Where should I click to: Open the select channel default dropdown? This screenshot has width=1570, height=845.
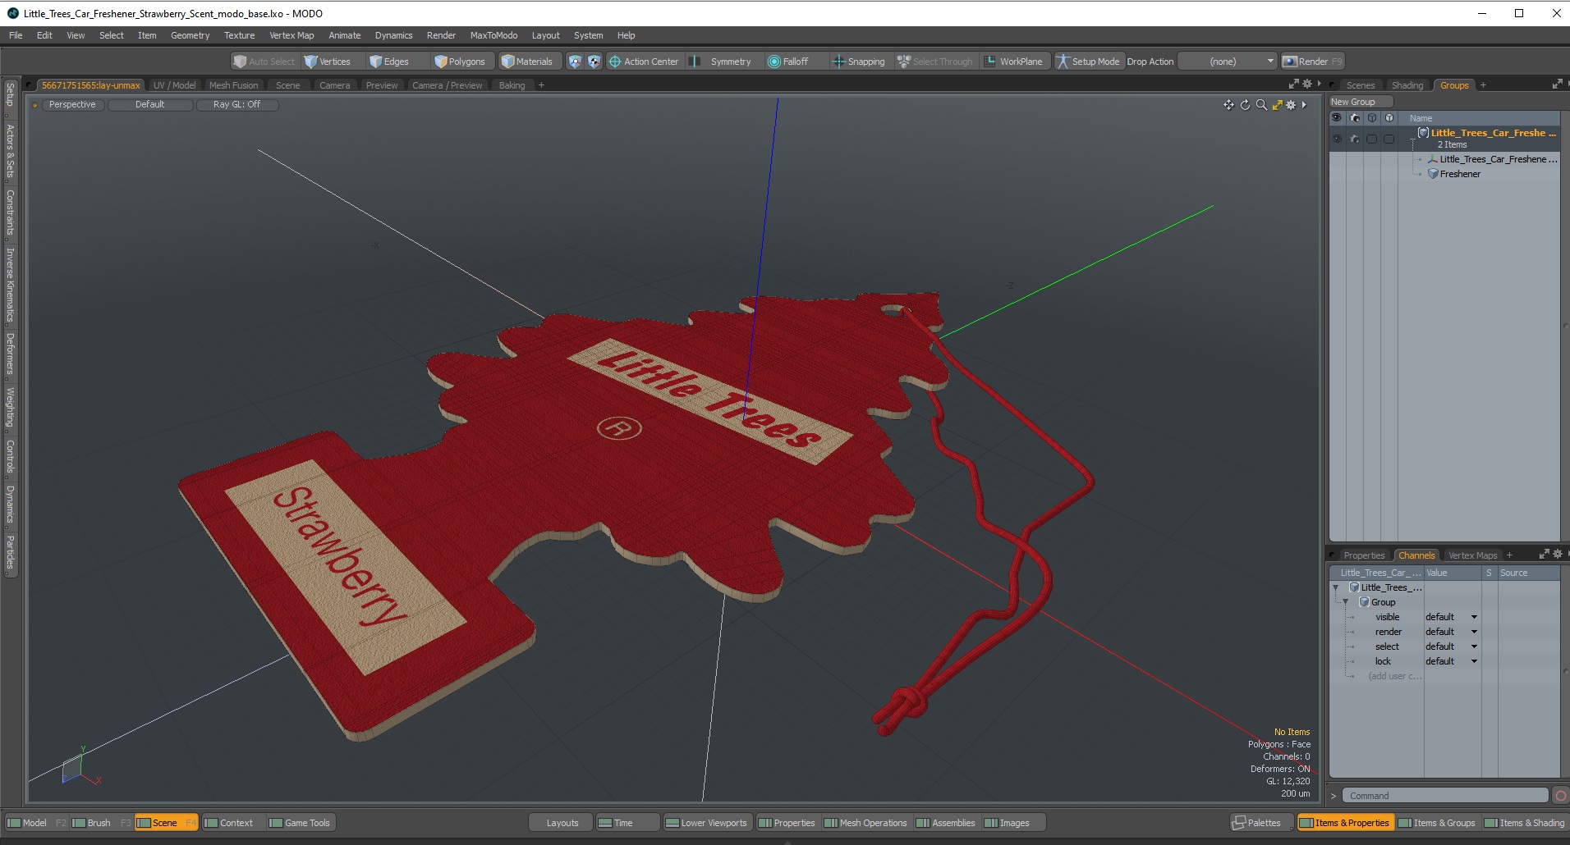1452,646
